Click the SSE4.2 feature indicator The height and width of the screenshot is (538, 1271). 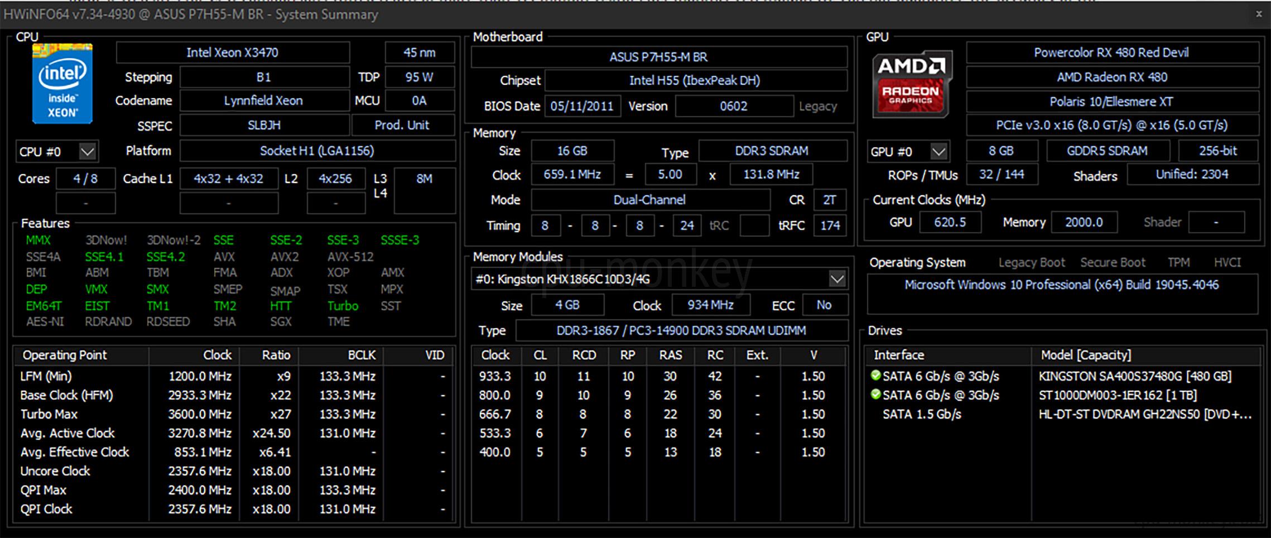click(165, 257)
